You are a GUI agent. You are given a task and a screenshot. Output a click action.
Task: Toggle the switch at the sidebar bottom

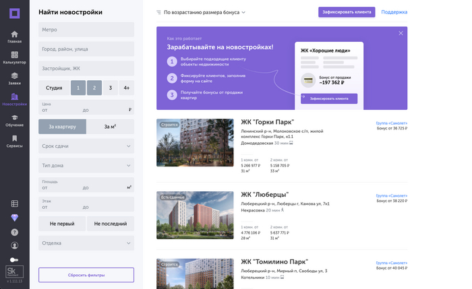click(15, 260)
